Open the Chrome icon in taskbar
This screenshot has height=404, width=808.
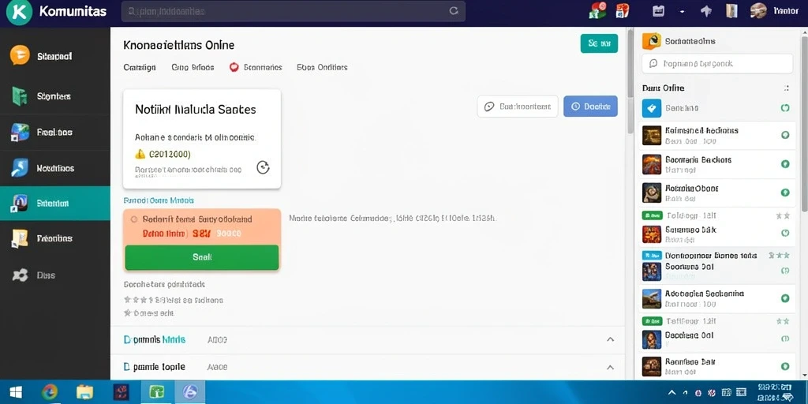(50, 393)
